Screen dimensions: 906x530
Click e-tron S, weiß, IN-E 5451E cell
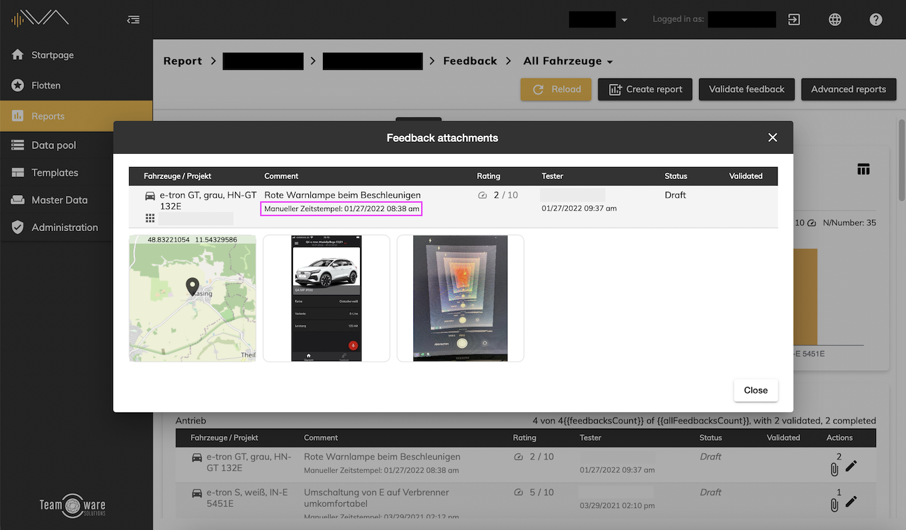click(247, 498)
